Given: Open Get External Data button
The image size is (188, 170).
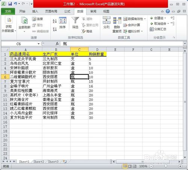Looking at the screenshot, I should pyautogui.click(x=9, y=24).
